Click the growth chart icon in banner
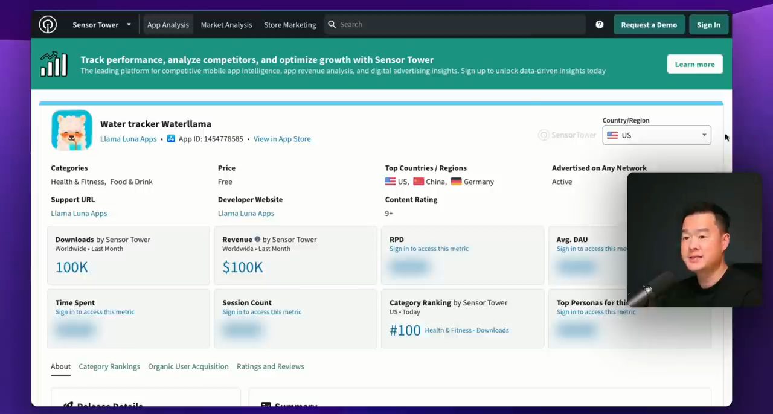The image size is (773, 414). [54, 64]
